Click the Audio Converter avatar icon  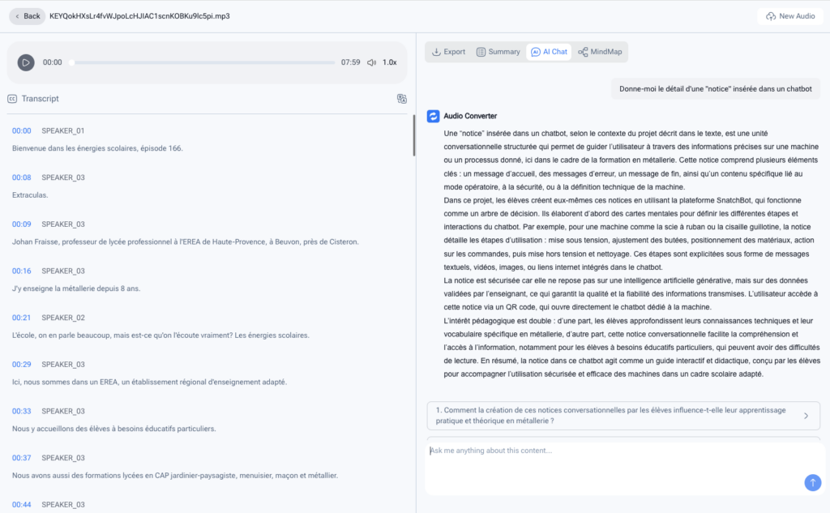tap(434, 116)
